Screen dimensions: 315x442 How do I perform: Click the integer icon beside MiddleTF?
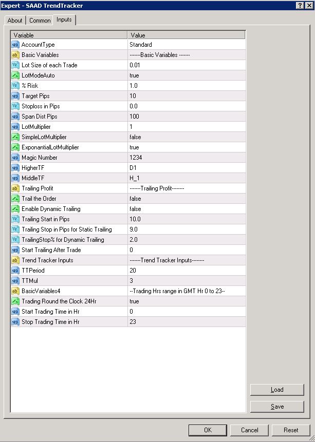pyautogui.click(x=15, y=178)
